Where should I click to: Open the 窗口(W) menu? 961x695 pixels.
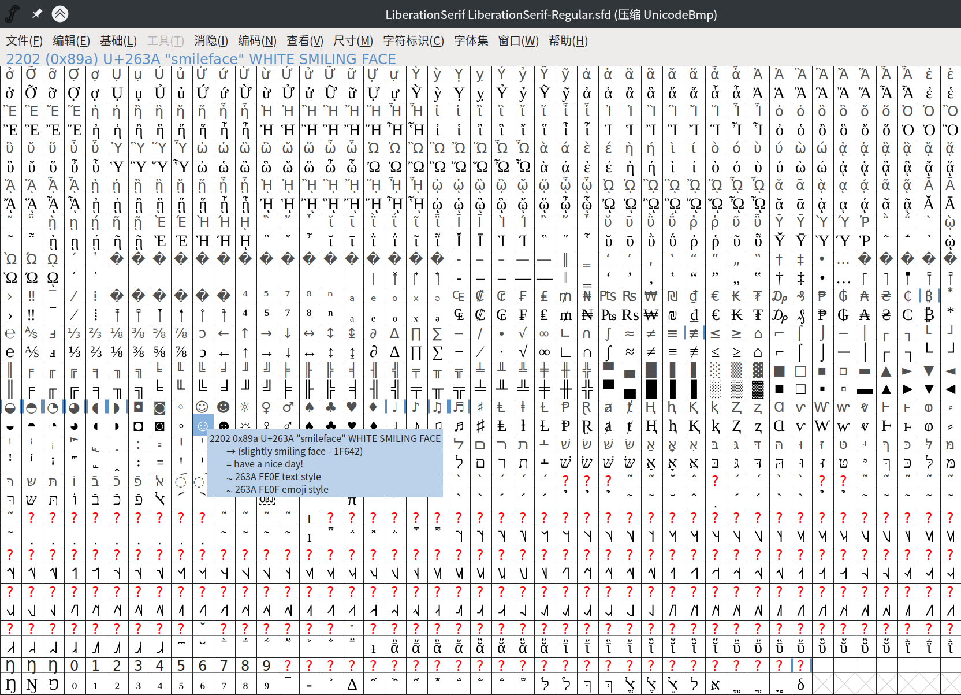[518, 41]
